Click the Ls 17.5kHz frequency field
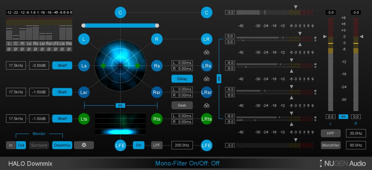 coord(16,65)
